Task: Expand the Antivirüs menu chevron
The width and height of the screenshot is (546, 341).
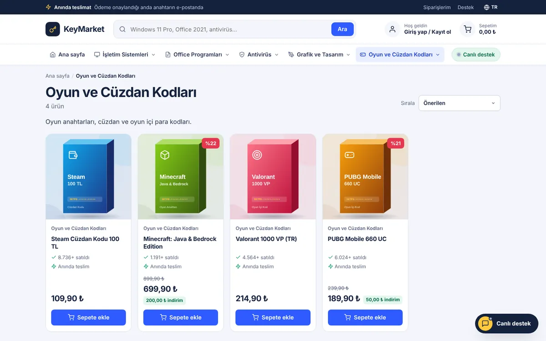Action: pyautogui.click(x=276, y=55)
